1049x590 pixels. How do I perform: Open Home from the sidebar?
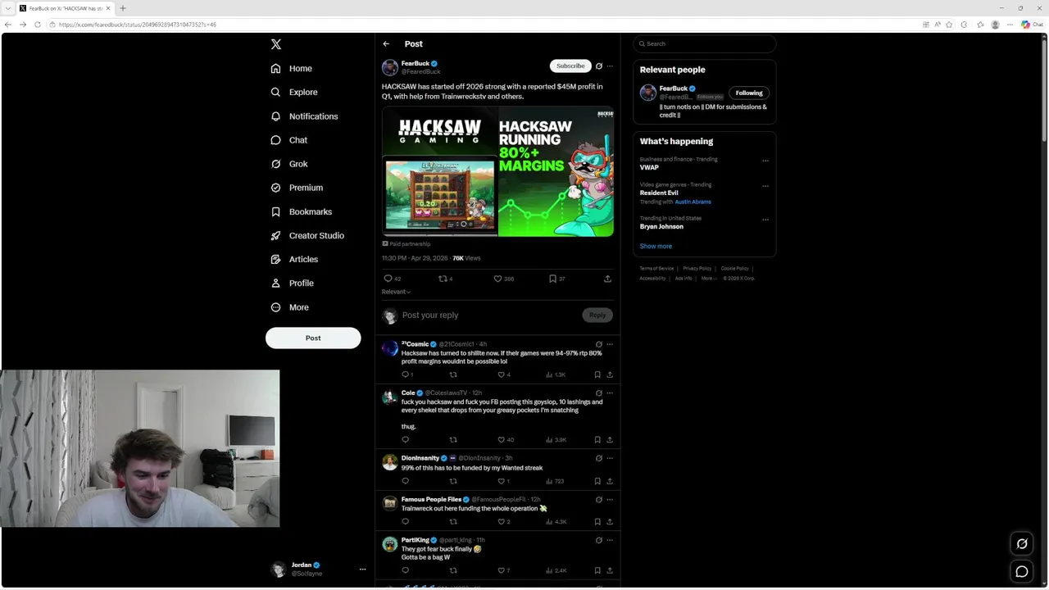pyautogui.click(x=291, y=69)
